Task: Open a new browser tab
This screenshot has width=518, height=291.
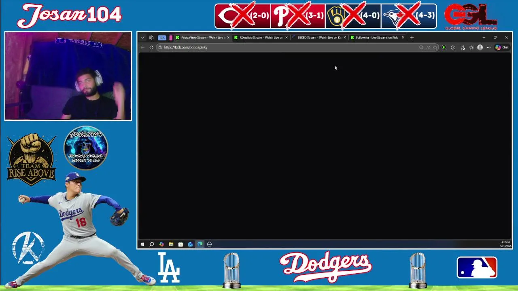Action: 412,38
